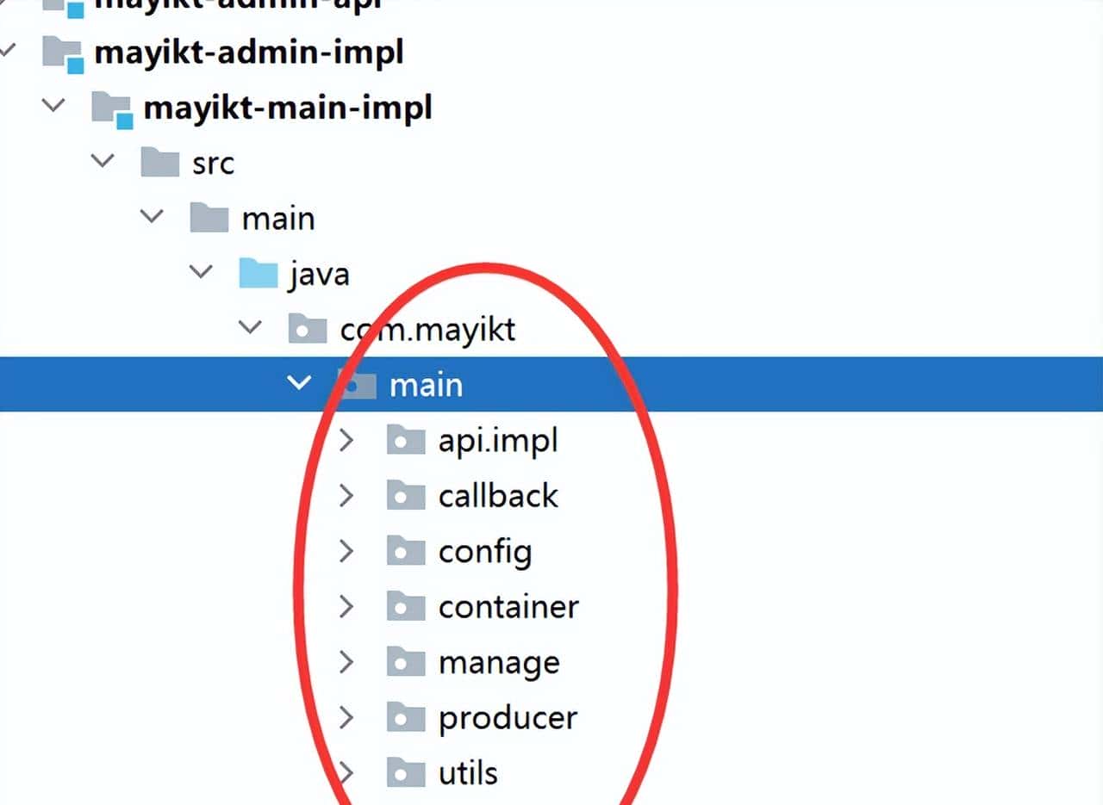Click the producer package icon

pos(406,718)
